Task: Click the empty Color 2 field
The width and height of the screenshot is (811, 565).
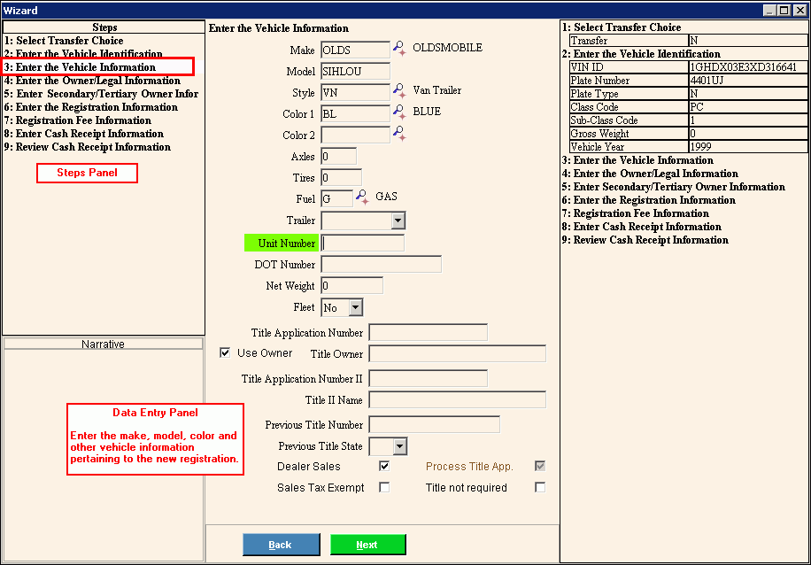Action: click(x=355, y=135)
